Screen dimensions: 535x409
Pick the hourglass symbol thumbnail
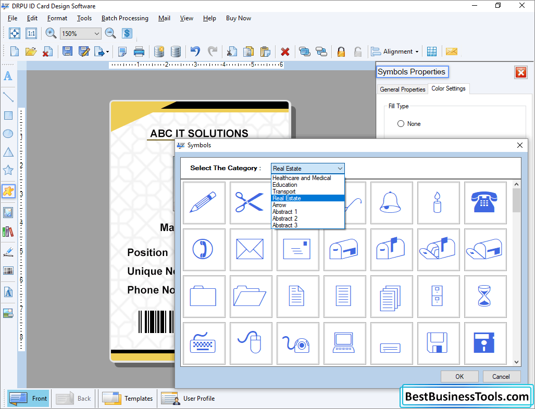click(x=485, y=297)
